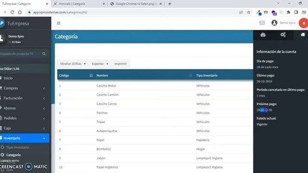Open a new browser tab
308x173 pixels.
click(169, 4)
